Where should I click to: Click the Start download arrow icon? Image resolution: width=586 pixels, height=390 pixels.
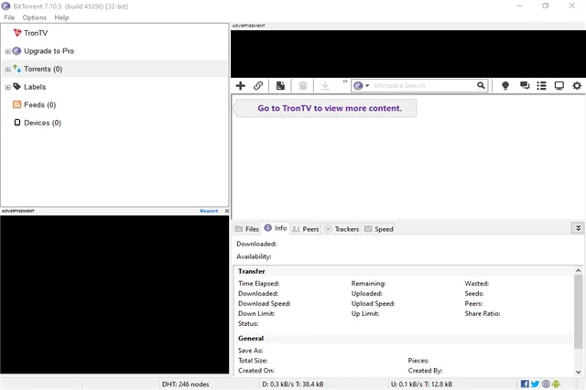point(325,85)
